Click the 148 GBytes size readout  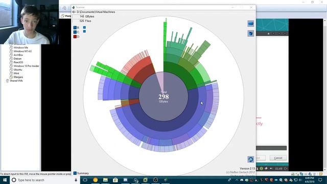[x=87, y=16]
